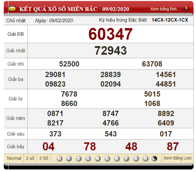The height and width of the screenshot is (172, 196).
Task: Select digit 0 filter circle
Action: 60,158
